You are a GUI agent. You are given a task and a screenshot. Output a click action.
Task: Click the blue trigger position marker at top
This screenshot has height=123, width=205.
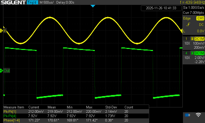(x=93, y=6)
